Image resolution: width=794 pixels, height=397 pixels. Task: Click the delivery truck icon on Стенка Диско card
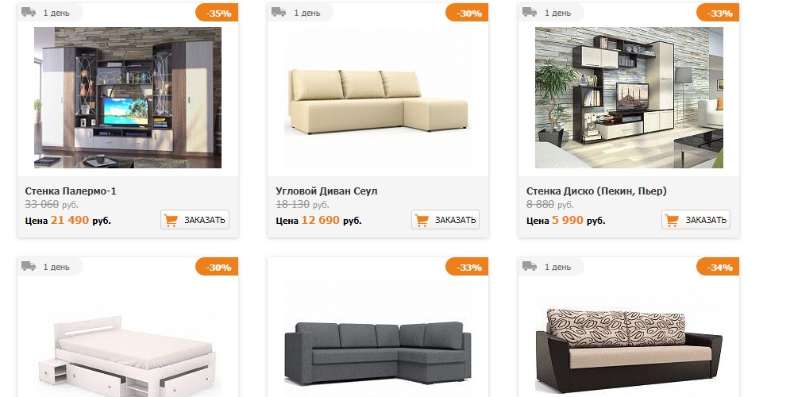529,12
